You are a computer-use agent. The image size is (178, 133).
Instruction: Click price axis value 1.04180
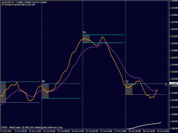click(x=174, y=8)
